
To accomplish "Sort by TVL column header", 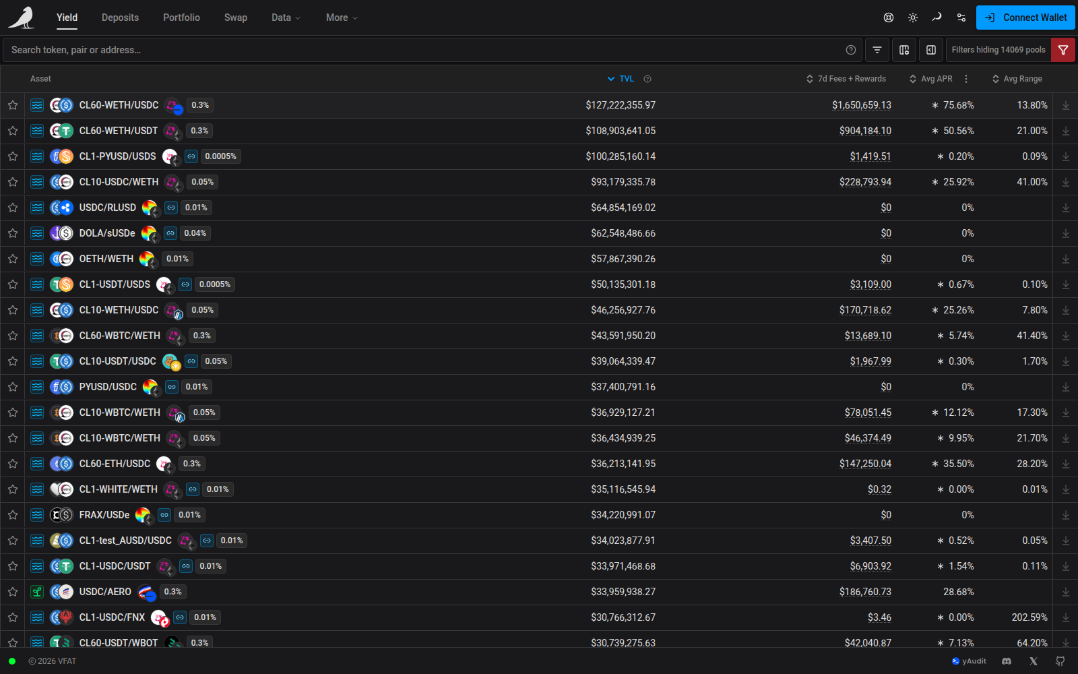I will click(x=621, y=79).
